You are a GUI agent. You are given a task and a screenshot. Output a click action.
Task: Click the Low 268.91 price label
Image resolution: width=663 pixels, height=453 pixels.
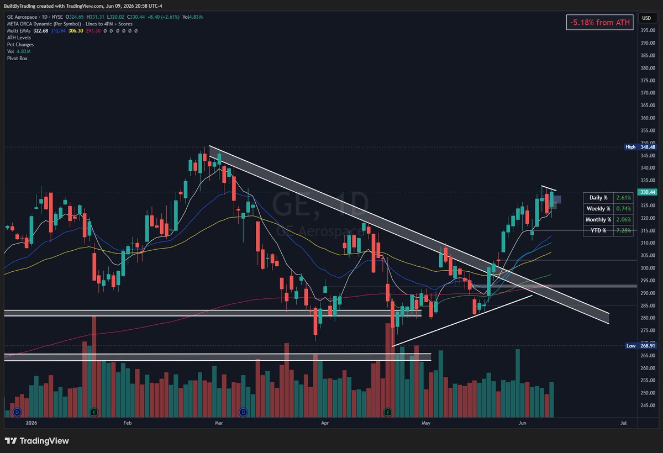pos(640,345)
